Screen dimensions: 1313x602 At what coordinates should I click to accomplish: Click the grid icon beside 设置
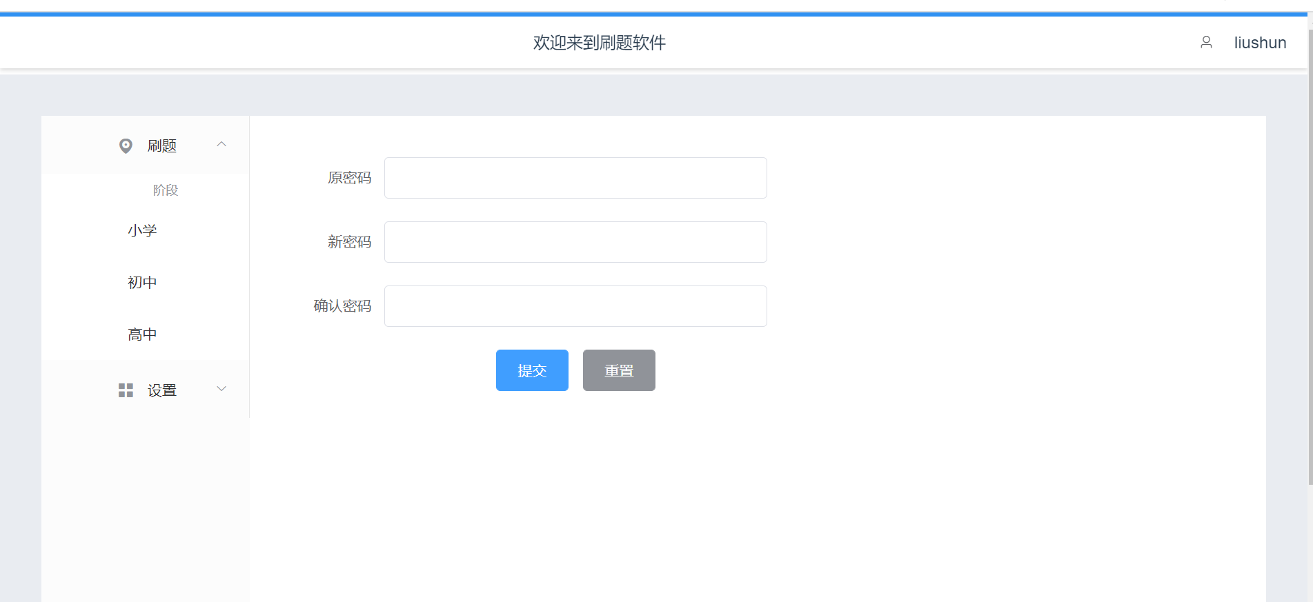(x=126, y=390)
